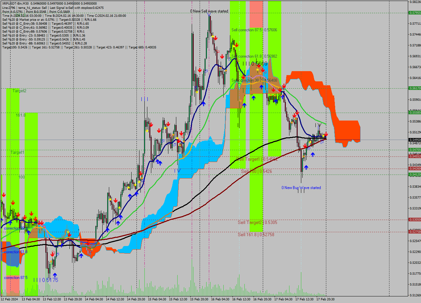Click the 'Point A:0.5791' info line
The height and width of the screenshot is (303, 421).
[x=36, y=12]
